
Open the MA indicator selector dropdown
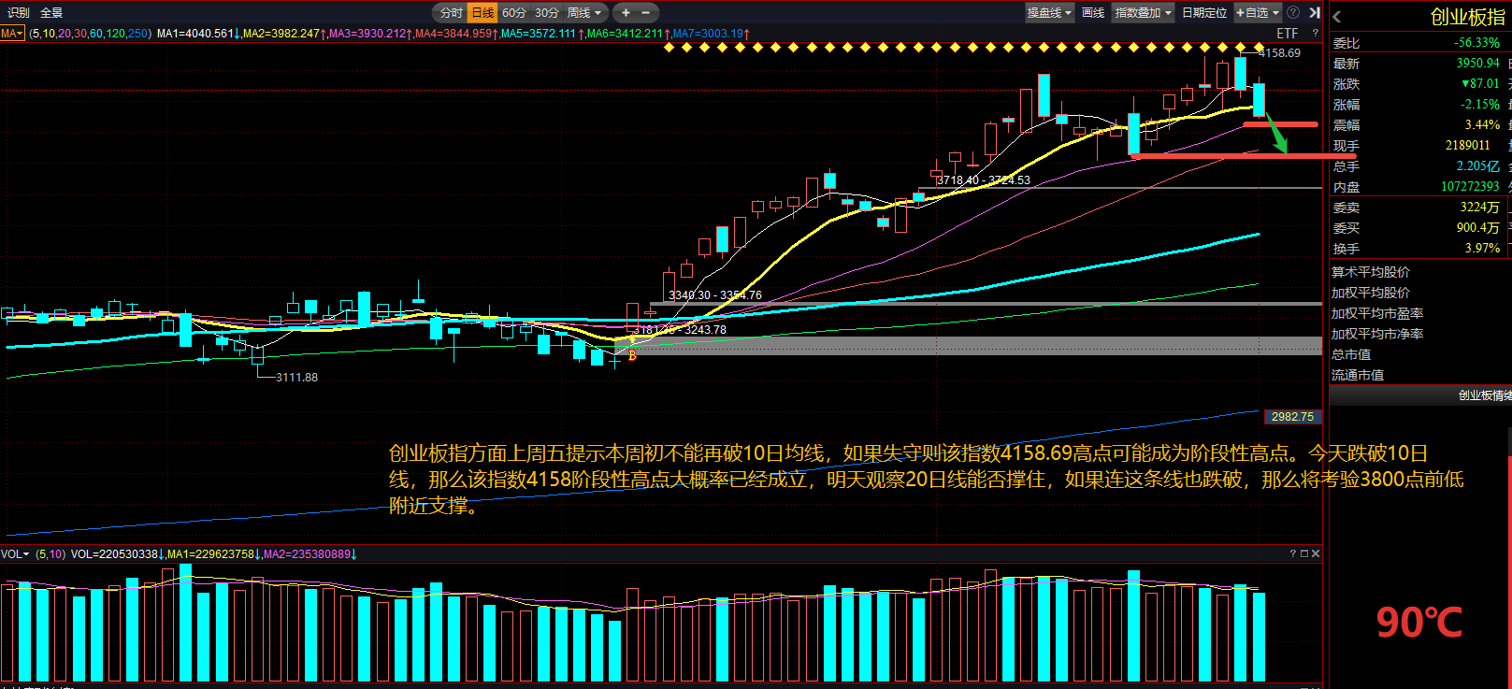click(12, 34)
